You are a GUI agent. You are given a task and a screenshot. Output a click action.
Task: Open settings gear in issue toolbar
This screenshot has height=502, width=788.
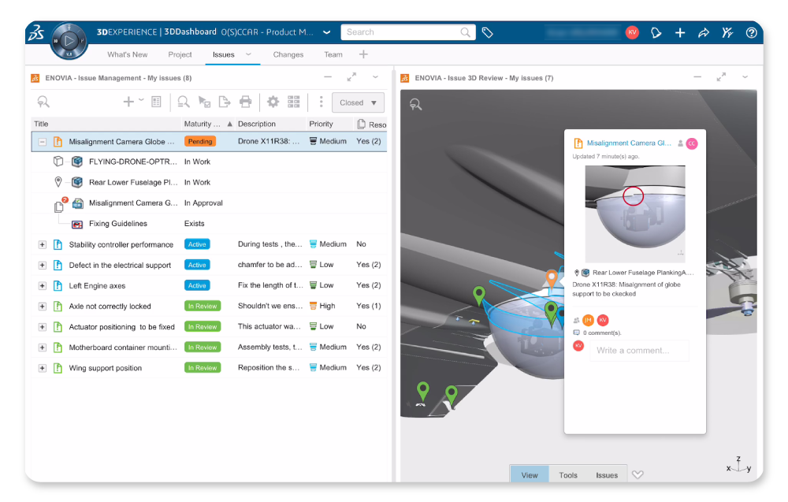(x=273, y=102)
